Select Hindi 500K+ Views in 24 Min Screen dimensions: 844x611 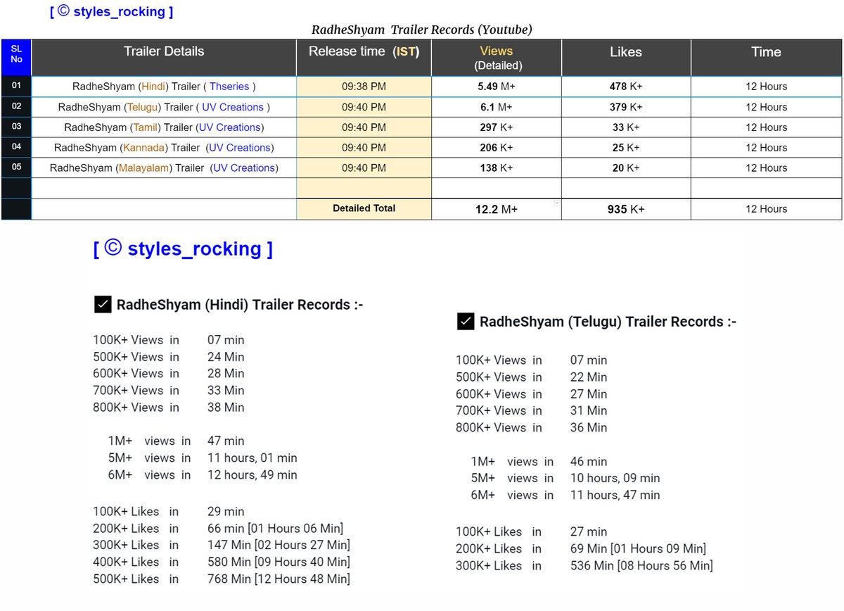pos(169,357)
